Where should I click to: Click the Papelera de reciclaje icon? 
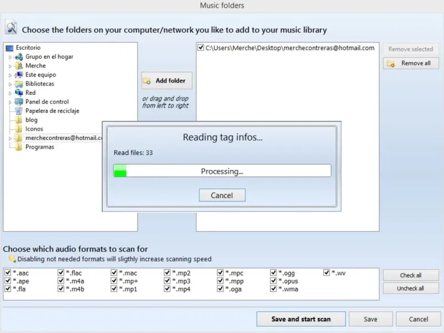tap(19, 110)
